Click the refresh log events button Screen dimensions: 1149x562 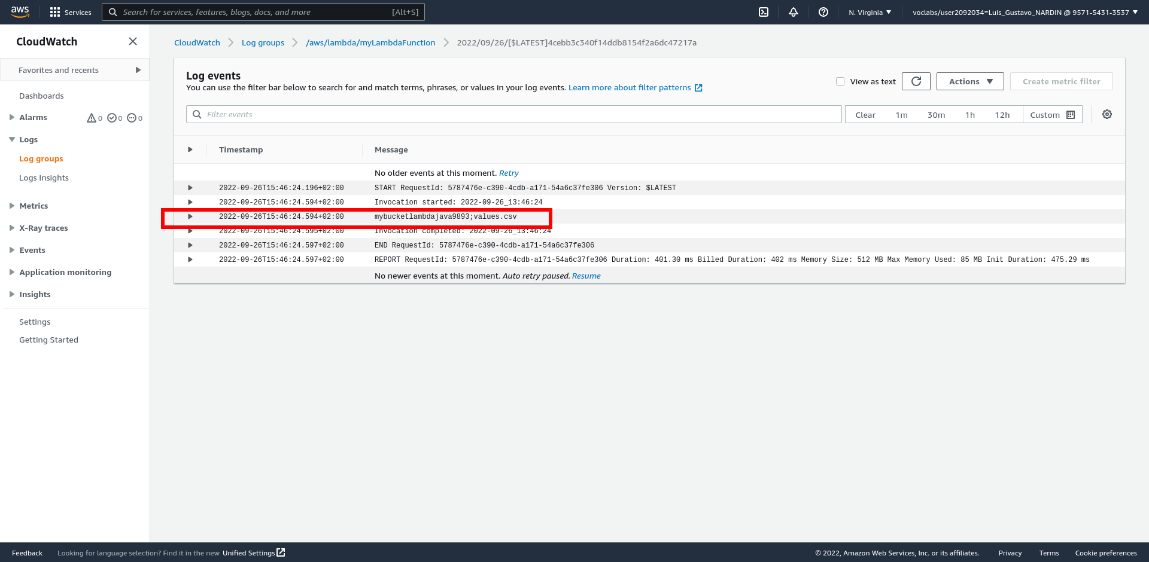(x=916, y=81)
